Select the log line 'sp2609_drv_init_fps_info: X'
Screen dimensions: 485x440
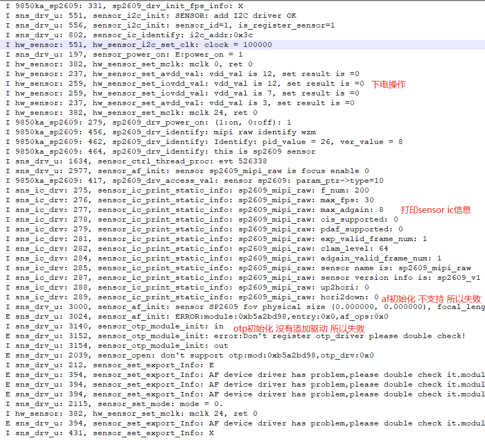124,6
